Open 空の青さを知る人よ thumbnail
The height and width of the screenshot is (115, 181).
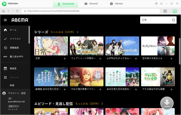click(x=158, y=46)
